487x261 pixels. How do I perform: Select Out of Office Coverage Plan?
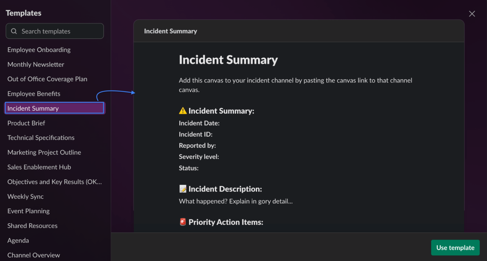pyautogui.click(x=47, y=79)
